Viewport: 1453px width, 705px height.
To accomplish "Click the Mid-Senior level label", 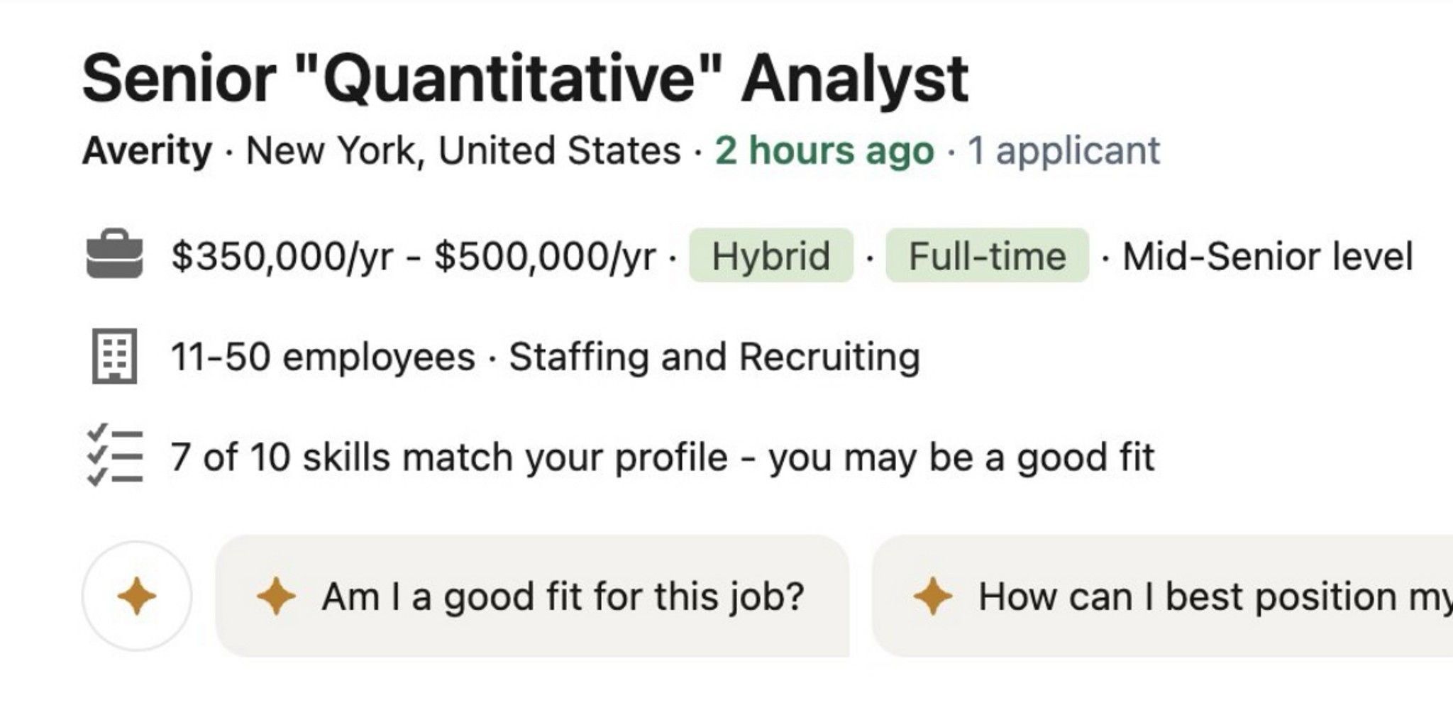I will pos(1270,257).
